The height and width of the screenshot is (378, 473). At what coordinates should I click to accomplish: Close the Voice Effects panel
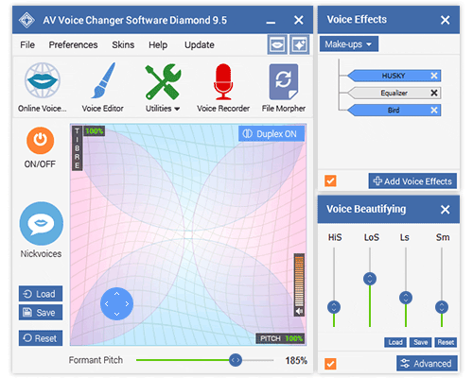445,20
